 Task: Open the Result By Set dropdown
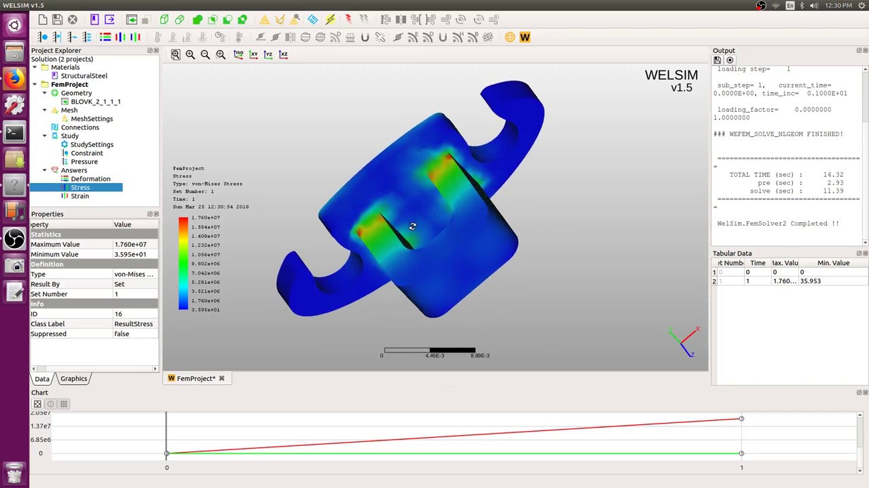pos(134,284)
